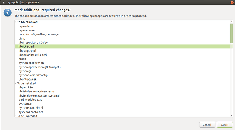Collapse the "To be installed" group
235x130 pixels.
click(x=16, y=83)
